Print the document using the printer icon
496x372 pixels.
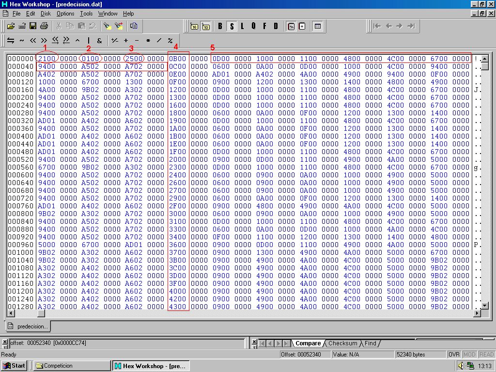coord(44,26)
